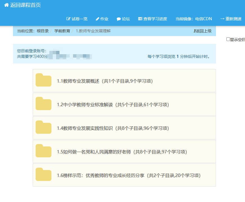Click the home icon beside 返回课程首页

[x=6, y=5]
